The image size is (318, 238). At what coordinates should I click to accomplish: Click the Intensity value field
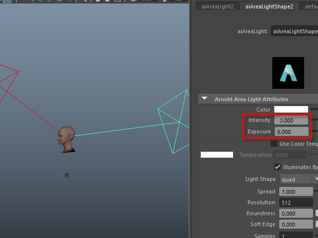[x=291, y=120]
